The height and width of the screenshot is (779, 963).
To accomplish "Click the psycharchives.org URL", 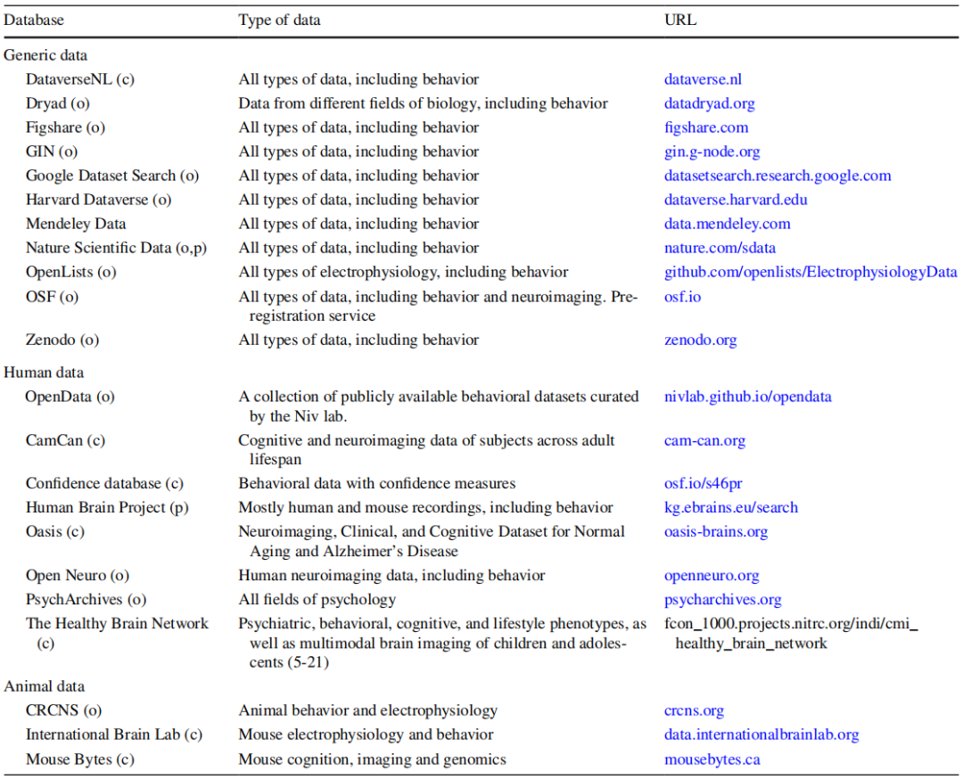I will point(722,600).
